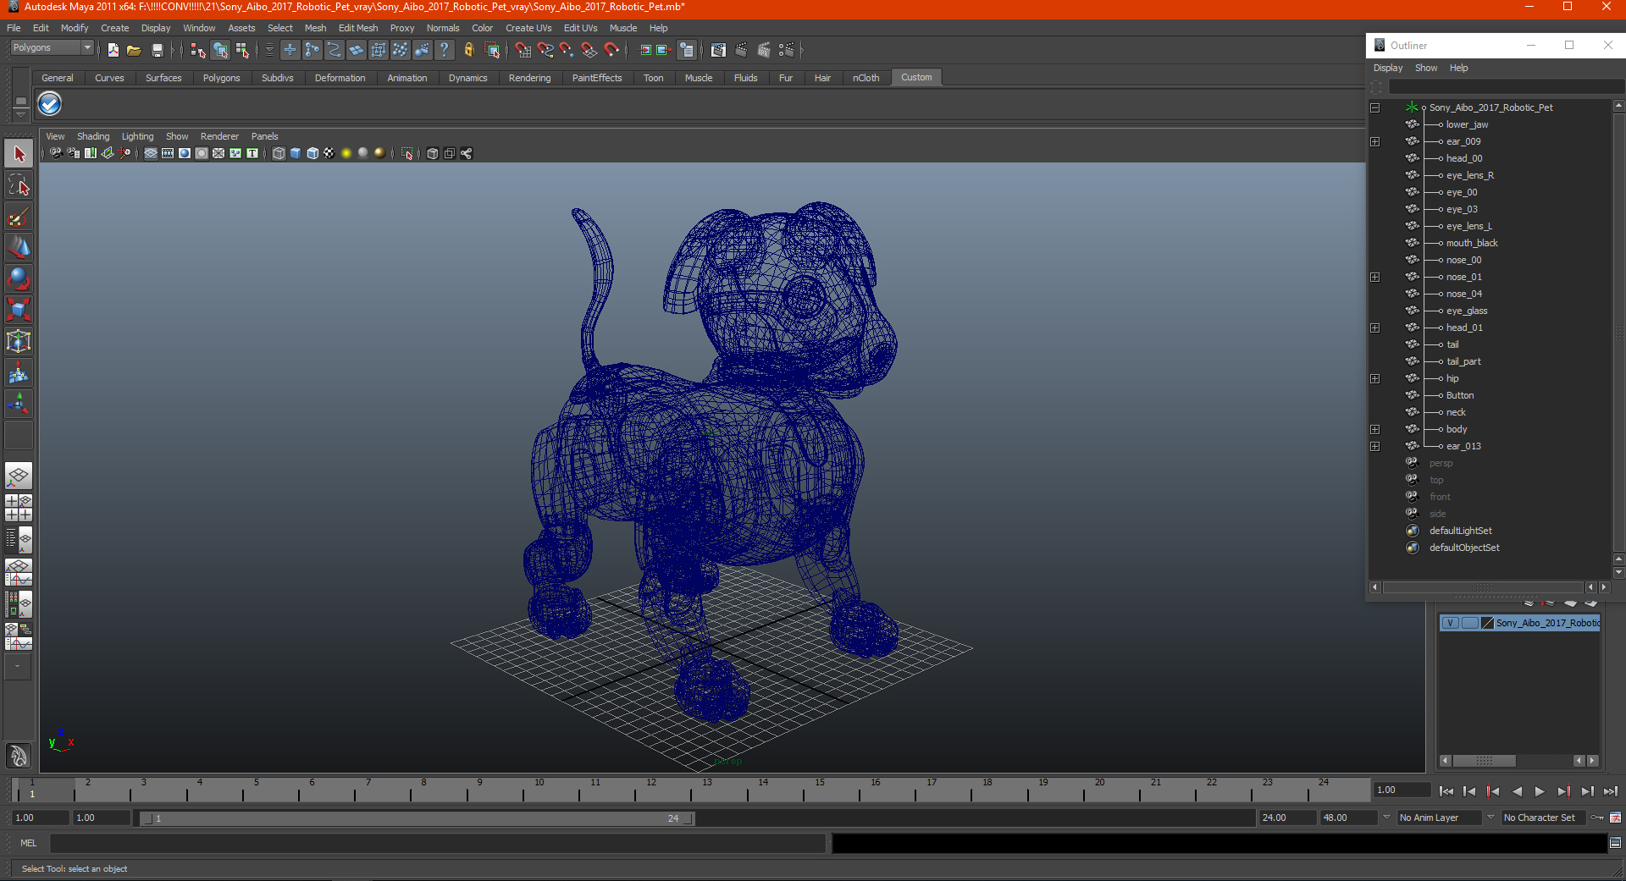Click the Outliner horizontal scrollbar
This screenshot has height=881, width=1626.
[x=1483, y=587]
